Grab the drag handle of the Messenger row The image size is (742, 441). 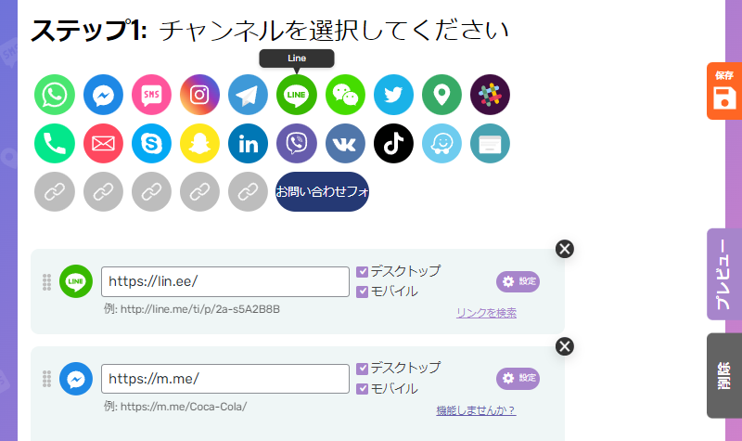click(x=47, y=379)
